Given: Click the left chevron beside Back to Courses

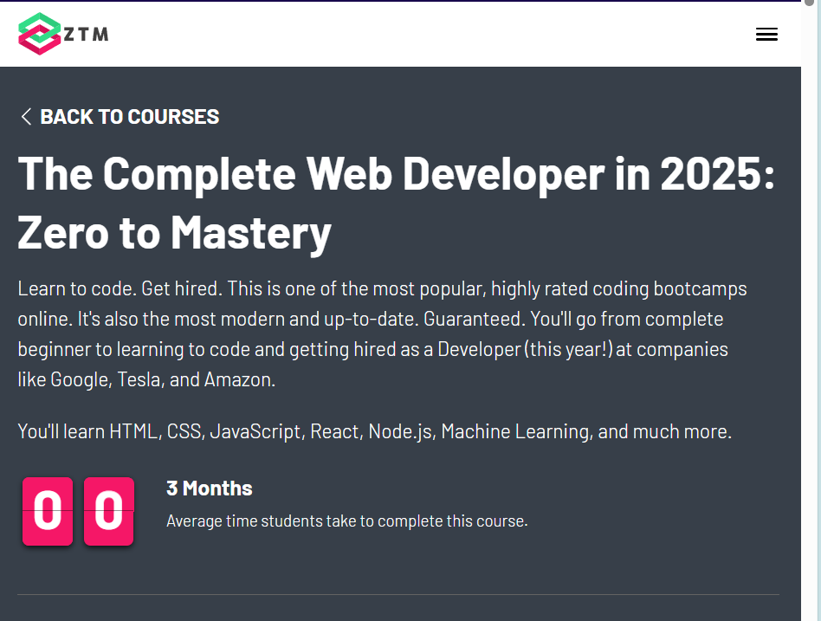Looking at the screenshot, I should (x=26, y=116).
